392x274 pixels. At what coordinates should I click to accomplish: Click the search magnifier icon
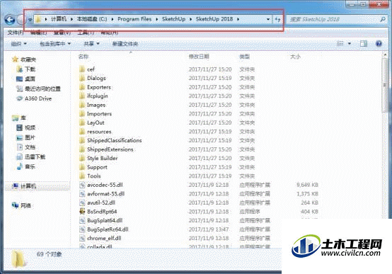coord(383,19)
